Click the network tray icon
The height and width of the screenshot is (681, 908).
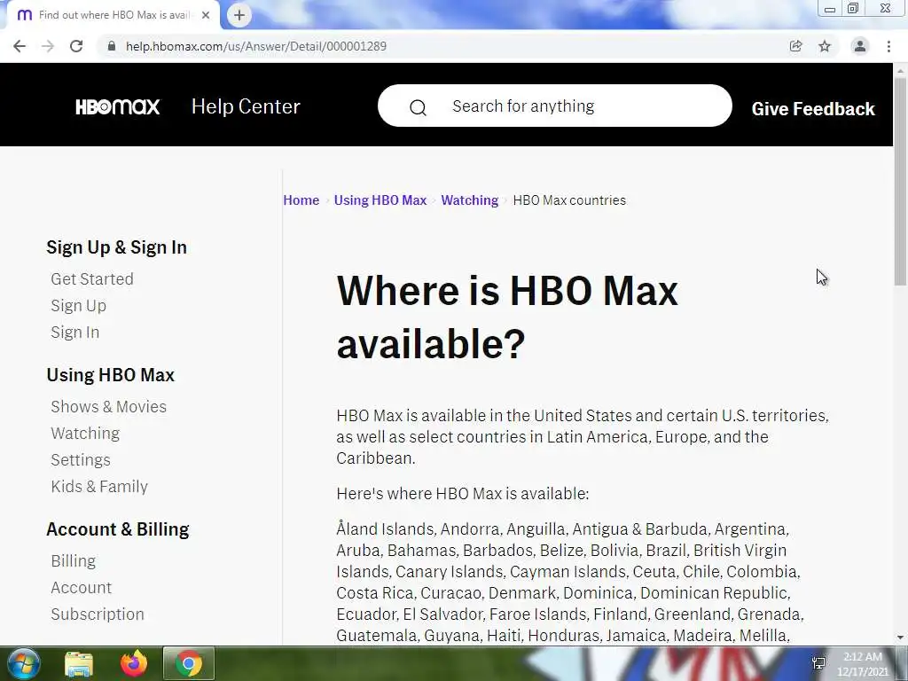coord(818,663)
